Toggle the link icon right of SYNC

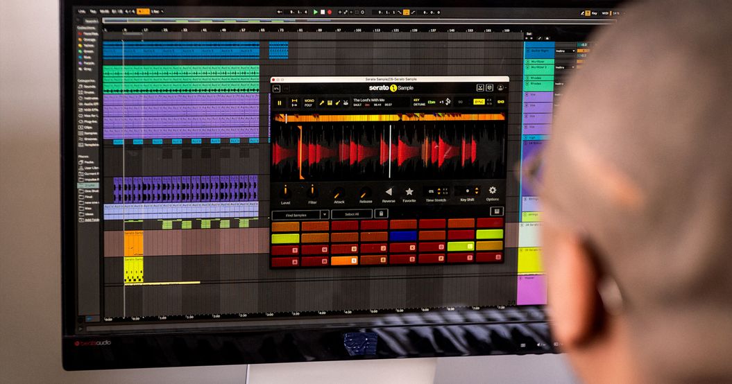click(501, 102)
